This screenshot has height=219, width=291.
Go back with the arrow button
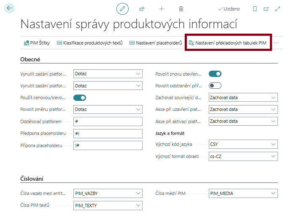9,8
